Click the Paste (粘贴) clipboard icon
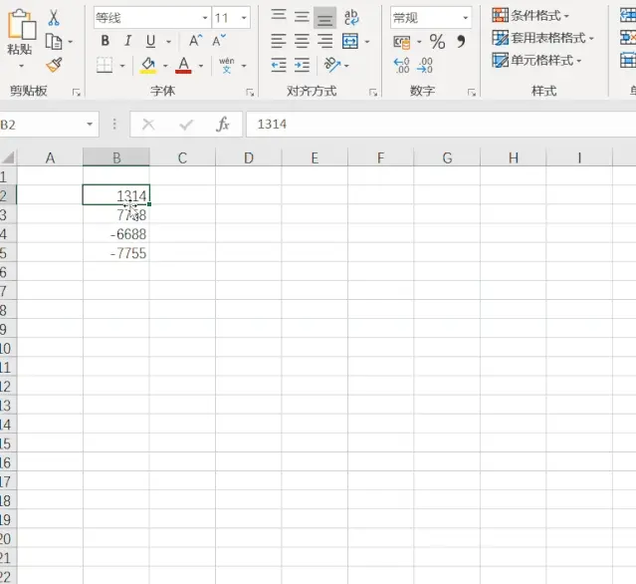 tap(22, 24)
